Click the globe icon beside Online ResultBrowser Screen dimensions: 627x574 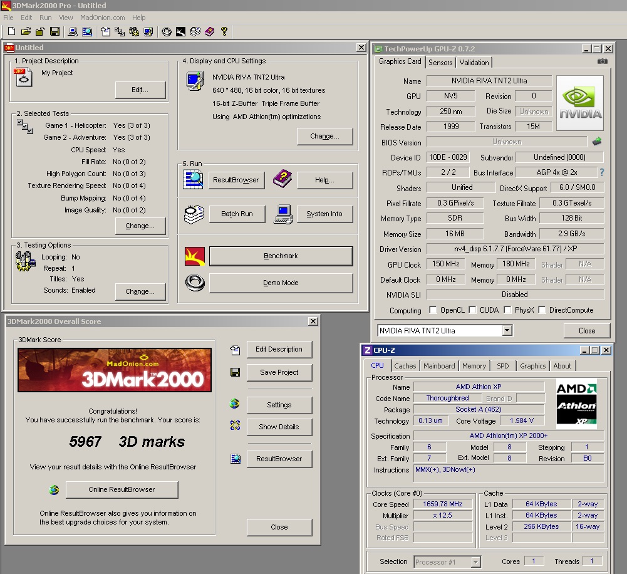(54, 489)
